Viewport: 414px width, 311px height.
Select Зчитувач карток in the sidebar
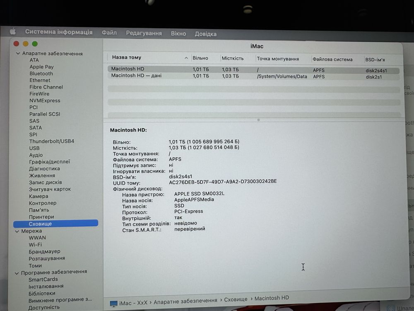[x=50, y=190]
